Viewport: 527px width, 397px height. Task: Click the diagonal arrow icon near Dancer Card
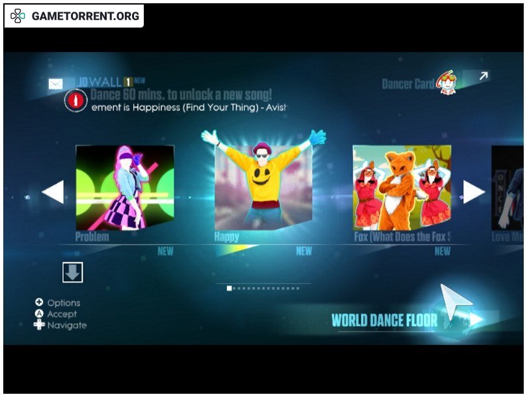tap(483, 76)
